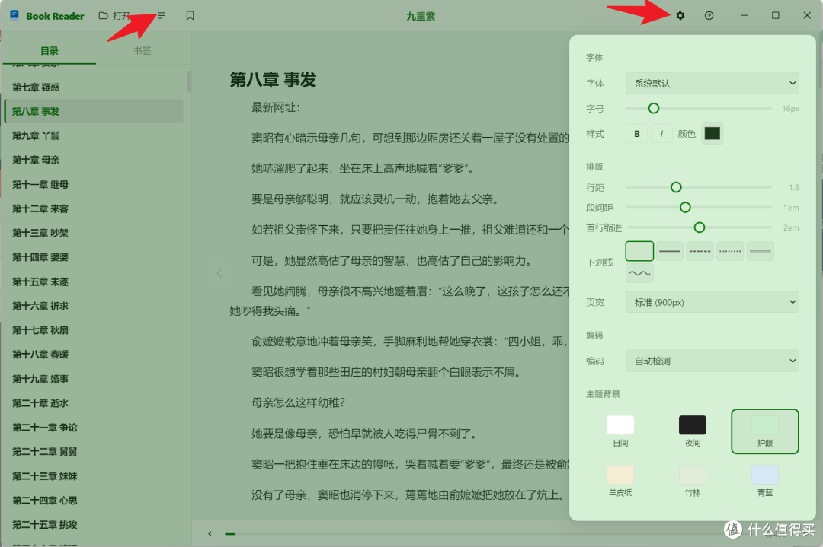This screenshot has width=823, height=547.
Task: Expand the 编码 encoding dropdown
Action: coord(713,361)
